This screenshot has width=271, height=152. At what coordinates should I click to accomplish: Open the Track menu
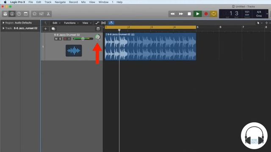point(48,2)
